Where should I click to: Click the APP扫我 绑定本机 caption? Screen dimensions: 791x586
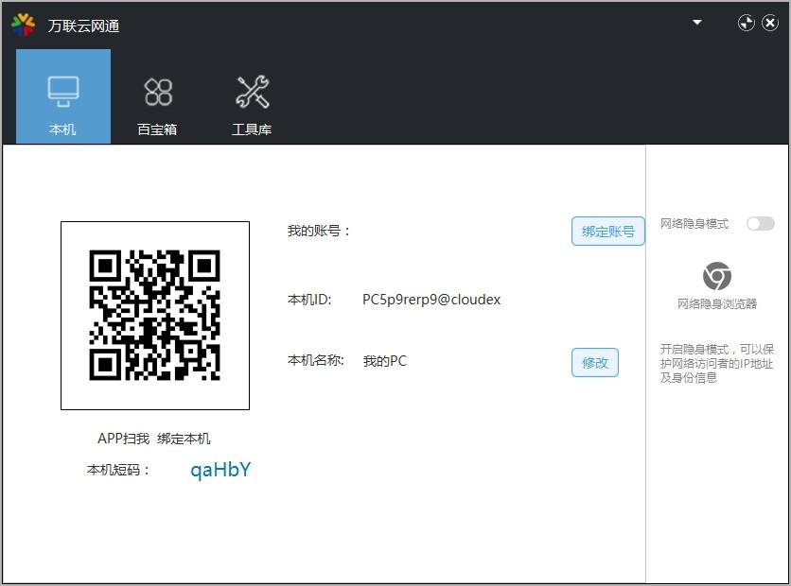154,439
